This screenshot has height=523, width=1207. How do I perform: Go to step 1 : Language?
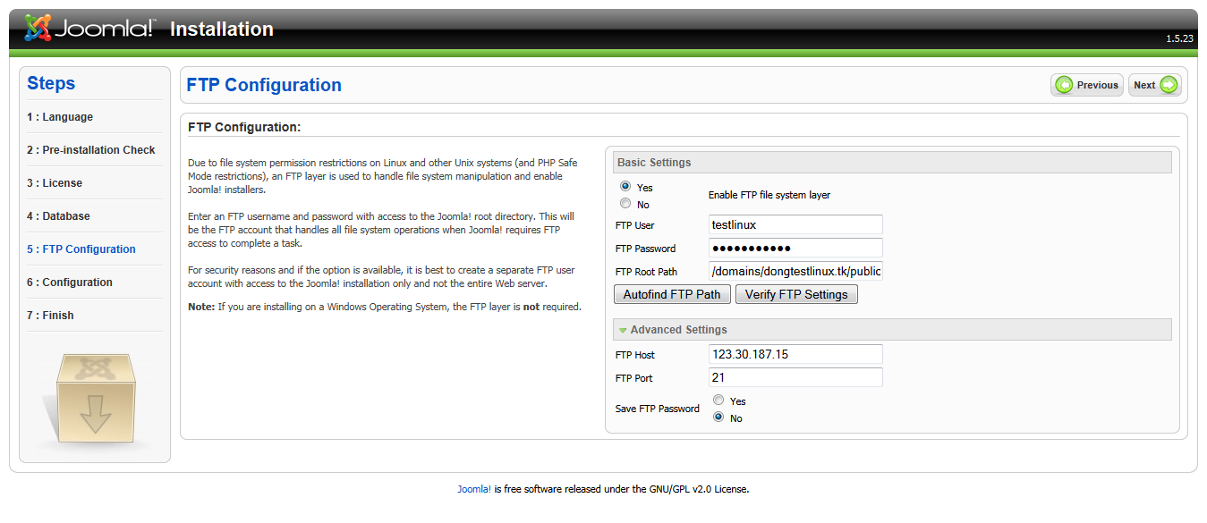pos(60,117)
